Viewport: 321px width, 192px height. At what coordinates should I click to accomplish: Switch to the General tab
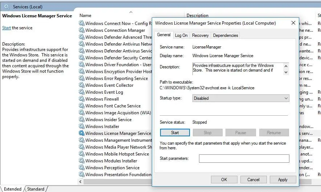163,35
